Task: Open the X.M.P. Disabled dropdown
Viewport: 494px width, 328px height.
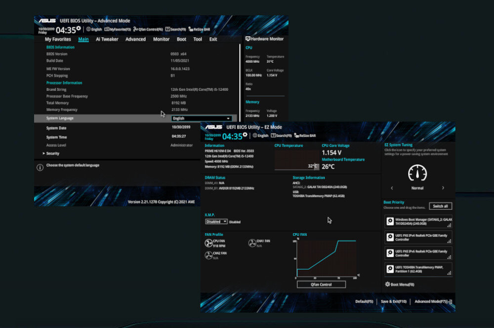Action: tap(216, 222)
